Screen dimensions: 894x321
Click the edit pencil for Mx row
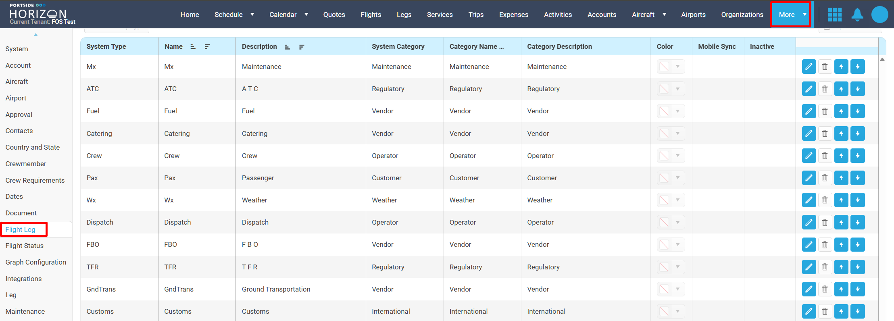coord(809,67)
